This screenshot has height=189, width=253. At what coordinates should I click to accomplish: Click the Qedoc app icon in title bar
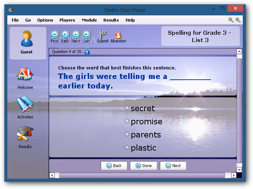11,10
